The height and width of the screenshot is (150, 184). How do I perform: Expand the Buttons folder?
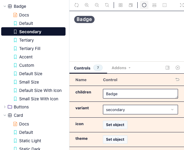(x=5, y=107)
